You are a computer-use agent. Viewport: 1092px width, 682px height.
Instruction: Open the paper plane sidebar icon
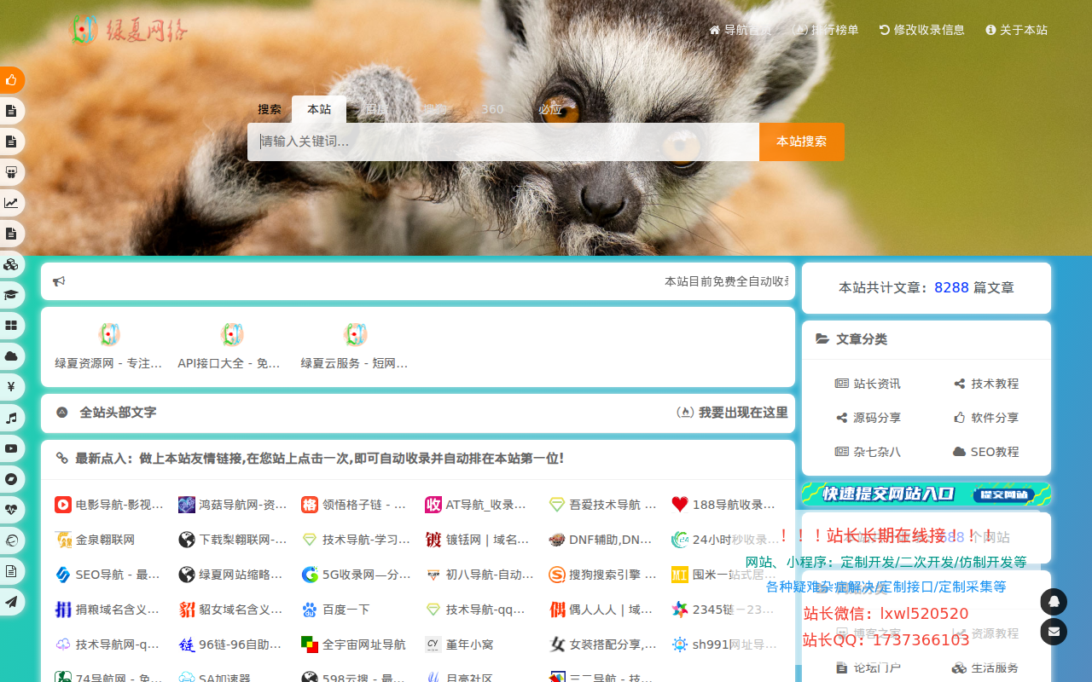(x=11, y=602)
